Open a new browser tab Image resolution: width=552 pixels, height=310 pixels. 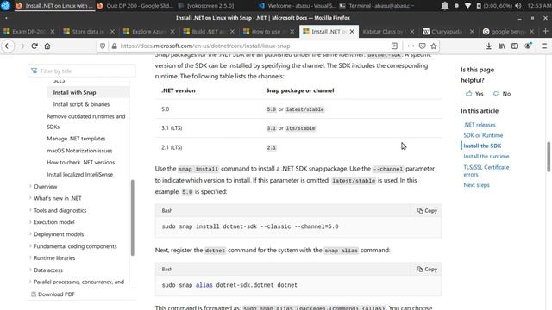[545, 31]
